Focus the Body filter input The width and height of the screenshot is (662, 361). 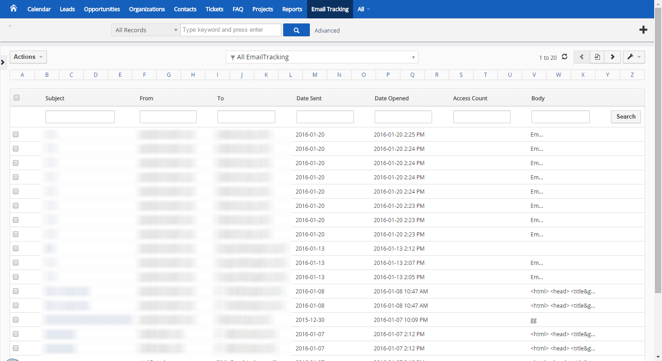[560, 117]
